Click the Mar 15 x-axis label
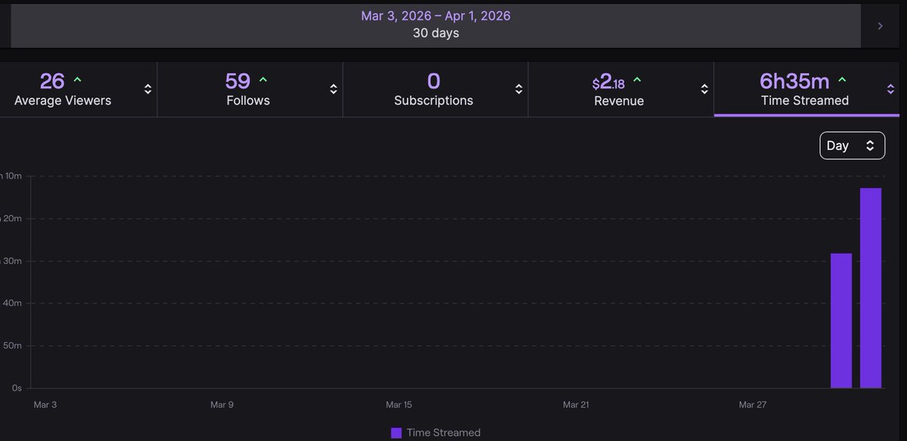907x441 pixels. click(x=399, y=405)
